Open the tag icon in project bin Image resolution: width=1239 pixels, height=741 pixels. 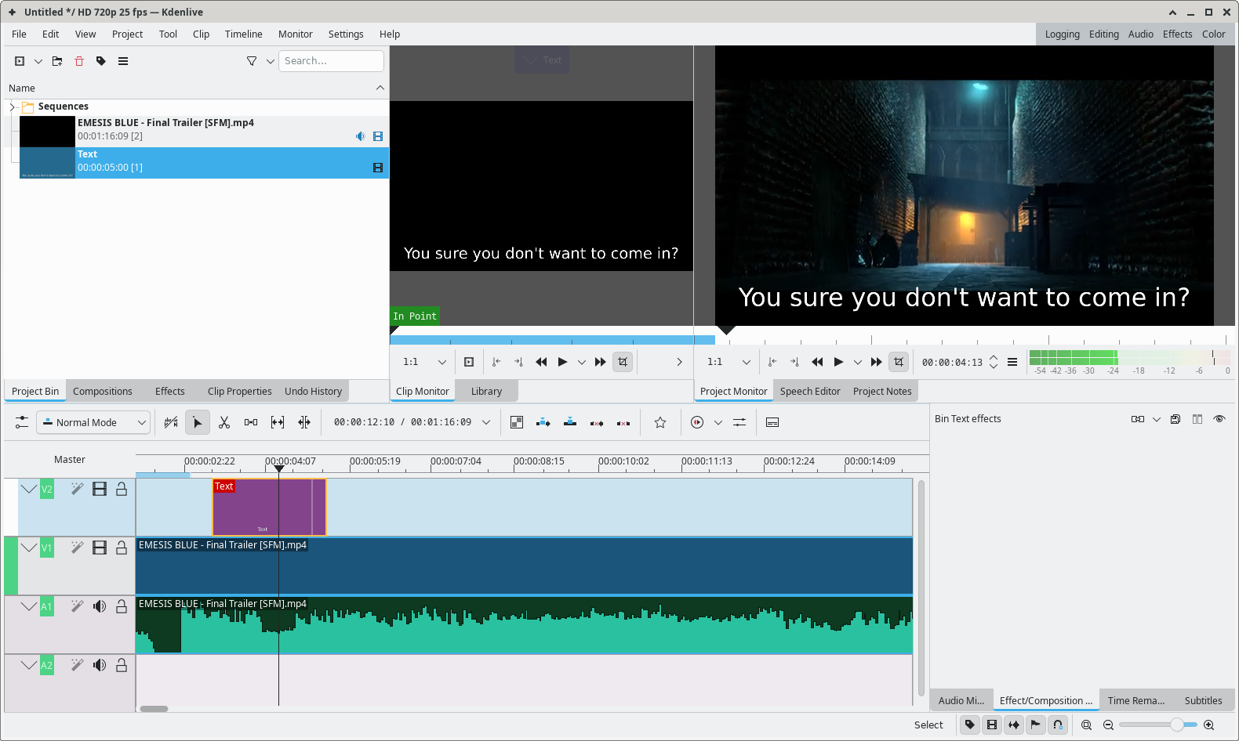(101, 61)
